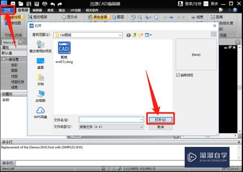Click the Print icon in quick toolbar

click(44, 4)
